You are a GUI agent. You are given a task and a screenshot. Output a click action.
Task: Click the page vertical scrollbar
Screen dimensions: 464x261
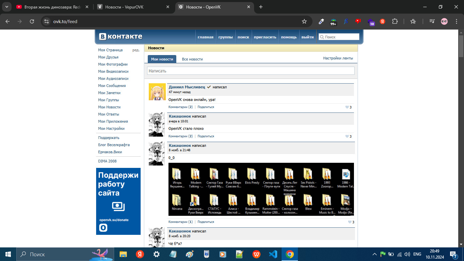click(x=461, y=136)
